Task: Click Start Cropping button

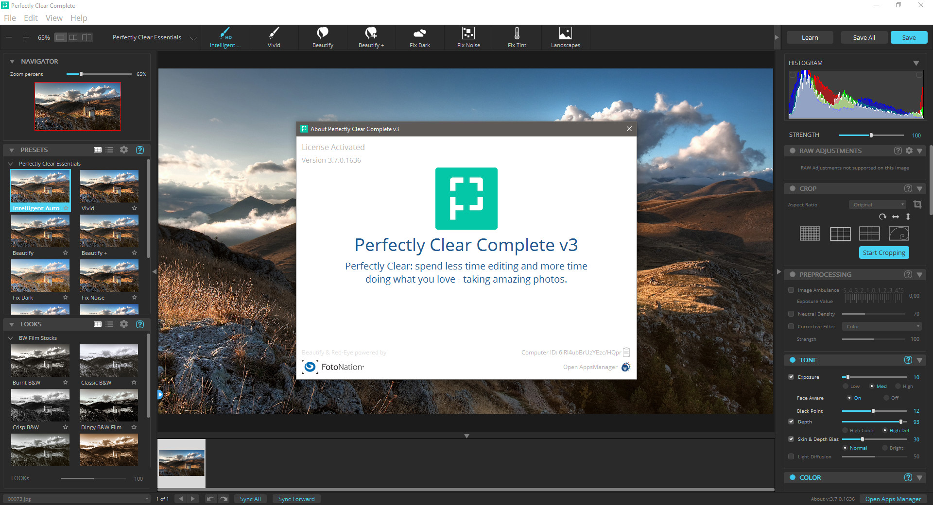Action: click(884, 252)
